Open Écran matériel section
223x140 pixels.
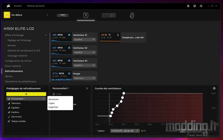click(13, 66)
